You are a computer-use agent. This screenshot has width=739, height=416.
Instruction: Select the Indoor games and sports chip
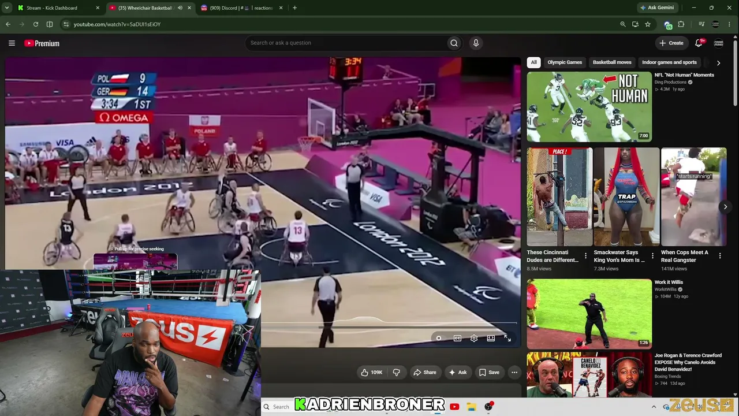tap(669, 62)
